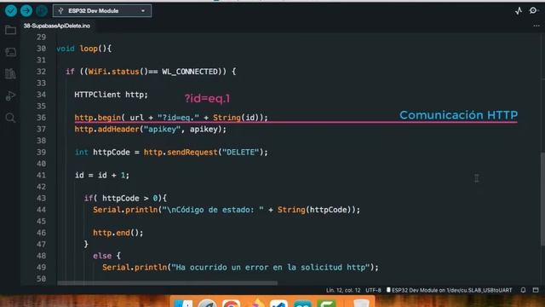Click the Upload arrow button
Image resolution: width=545 pixels, height=307 pixels.
point(26,11)
